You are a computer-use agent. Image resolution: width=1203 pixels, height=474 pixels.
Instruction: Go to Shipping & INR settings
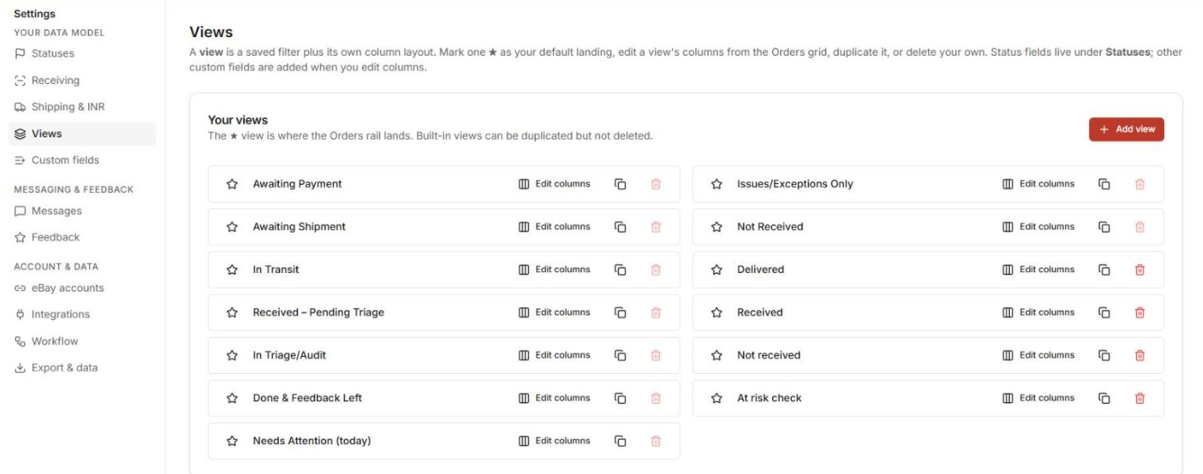pos(81,107)
